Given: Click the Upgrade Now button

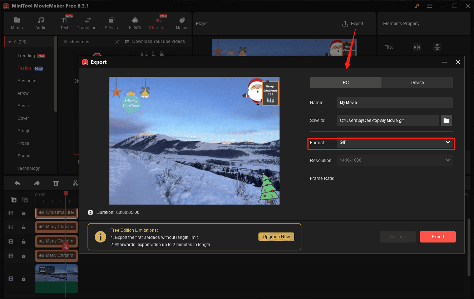Looking at the screenshot, I should coord(276,236).
